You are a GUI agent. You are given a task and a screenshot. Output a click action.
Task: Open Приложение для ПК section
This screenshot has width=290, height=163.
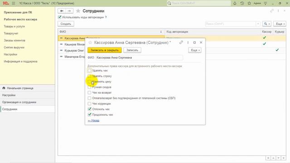click(x=18, y=12)
